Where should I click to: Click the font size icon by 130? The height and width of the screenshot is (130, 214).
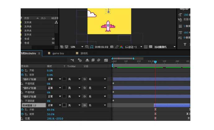coord(180,15)
